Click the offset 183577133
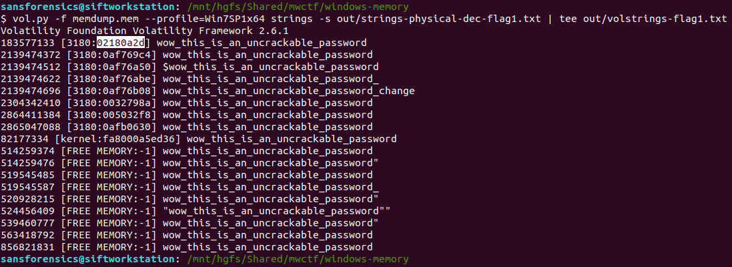 (x=28, y=43)
